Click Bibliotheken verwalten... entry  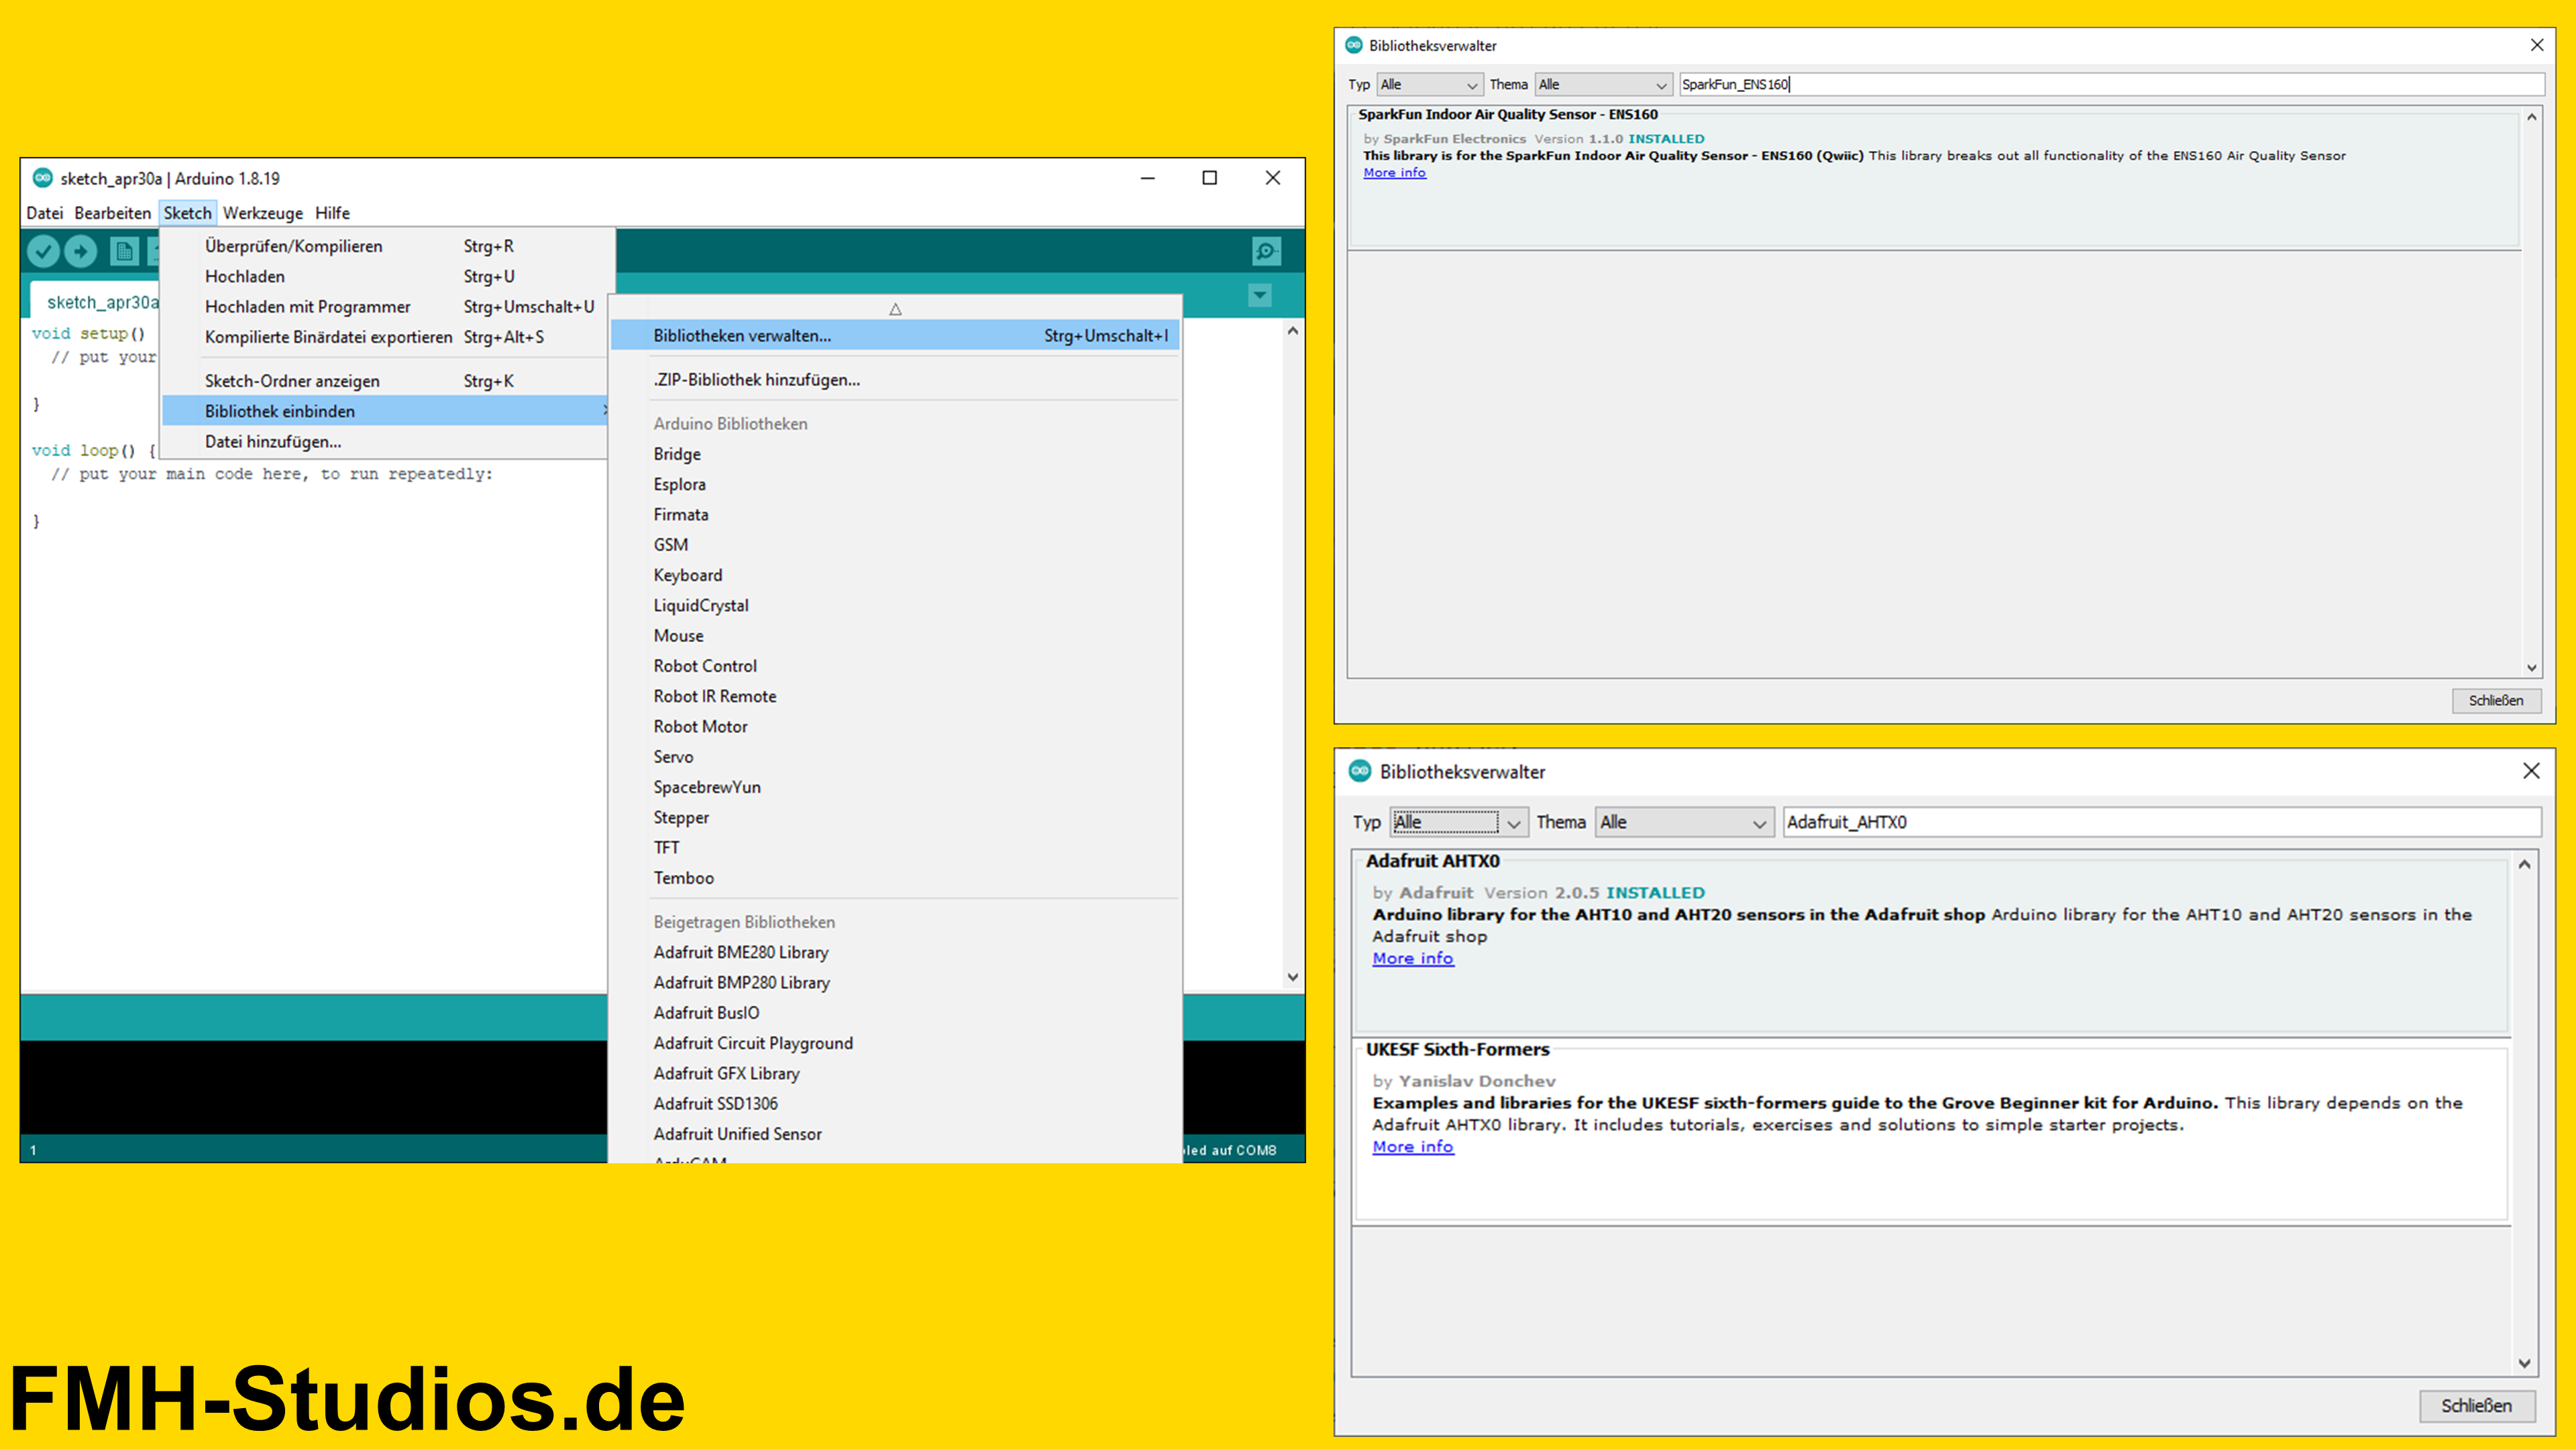[x=895, y=336]
